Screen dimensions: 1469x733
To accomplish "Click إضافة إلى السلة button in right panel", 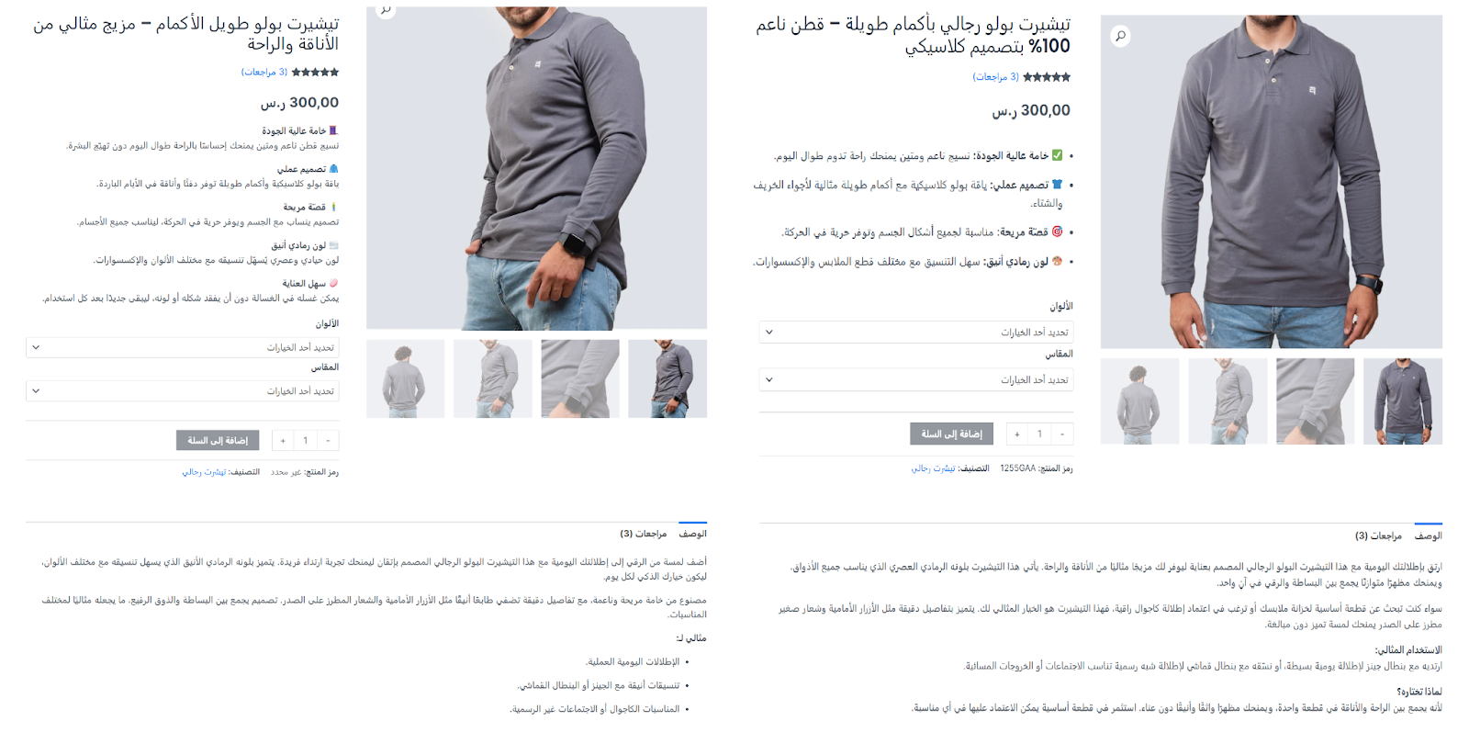I will (x=952, y=434).
